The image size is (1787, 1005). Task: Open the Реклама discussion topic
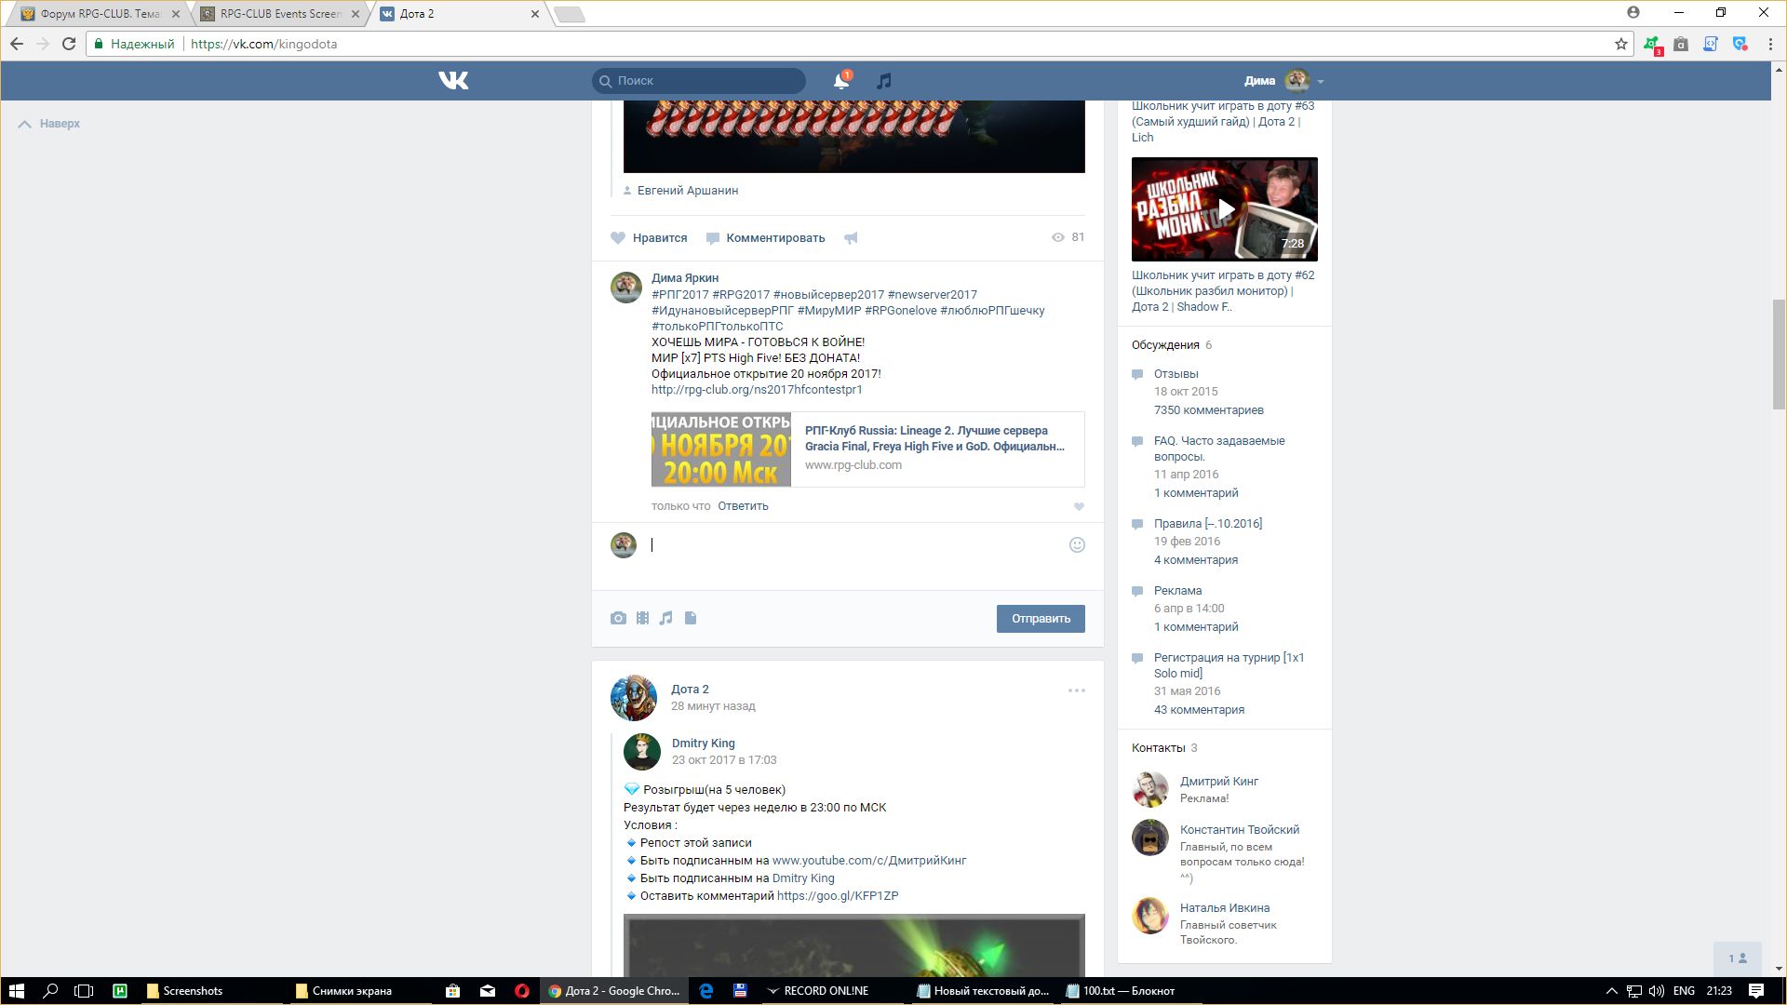click(1178, 591)
